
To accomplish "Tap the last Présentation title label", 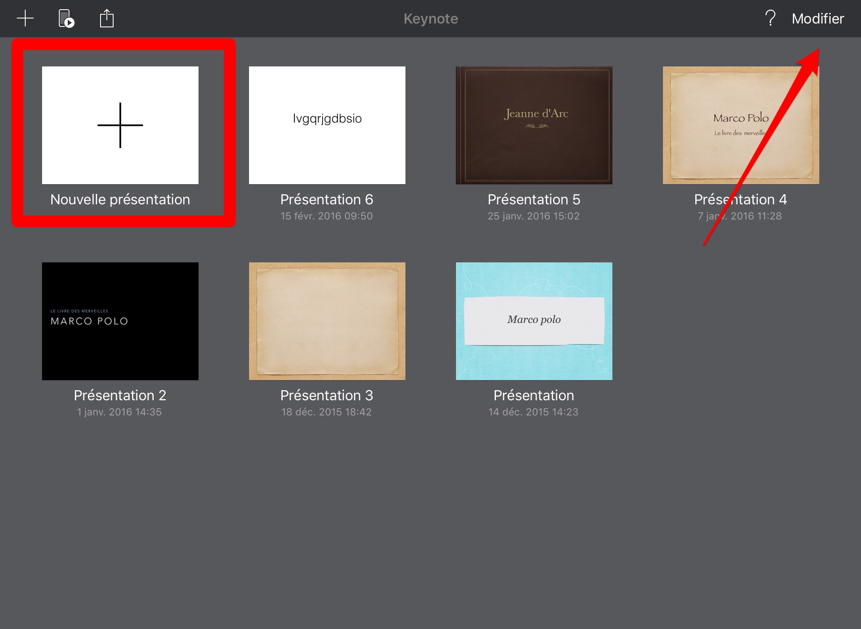I will [x=534, y=395].
